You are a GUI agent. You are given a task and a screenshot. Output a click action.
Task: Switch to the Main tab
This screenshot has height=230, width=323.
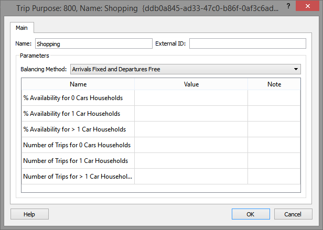point(22,28)
